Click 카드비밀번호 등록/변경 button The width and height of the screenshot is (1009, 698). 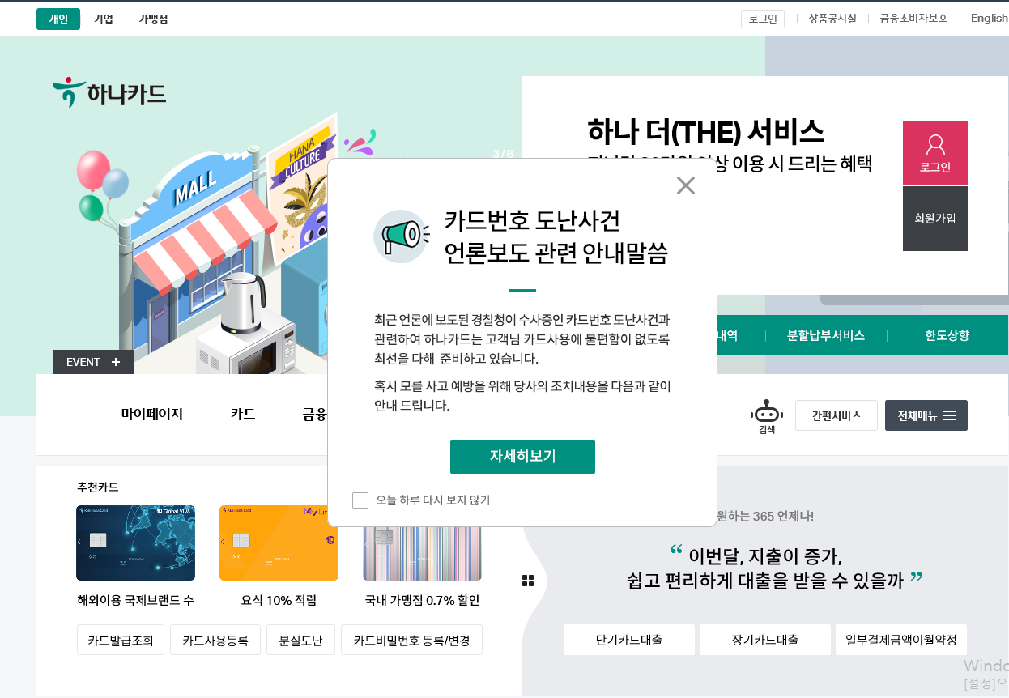point(411,640)
